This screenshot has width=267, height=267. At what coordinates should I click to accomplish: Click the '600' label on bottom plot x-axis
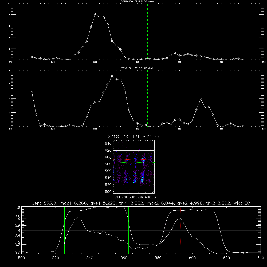click(x=193, y=258)
